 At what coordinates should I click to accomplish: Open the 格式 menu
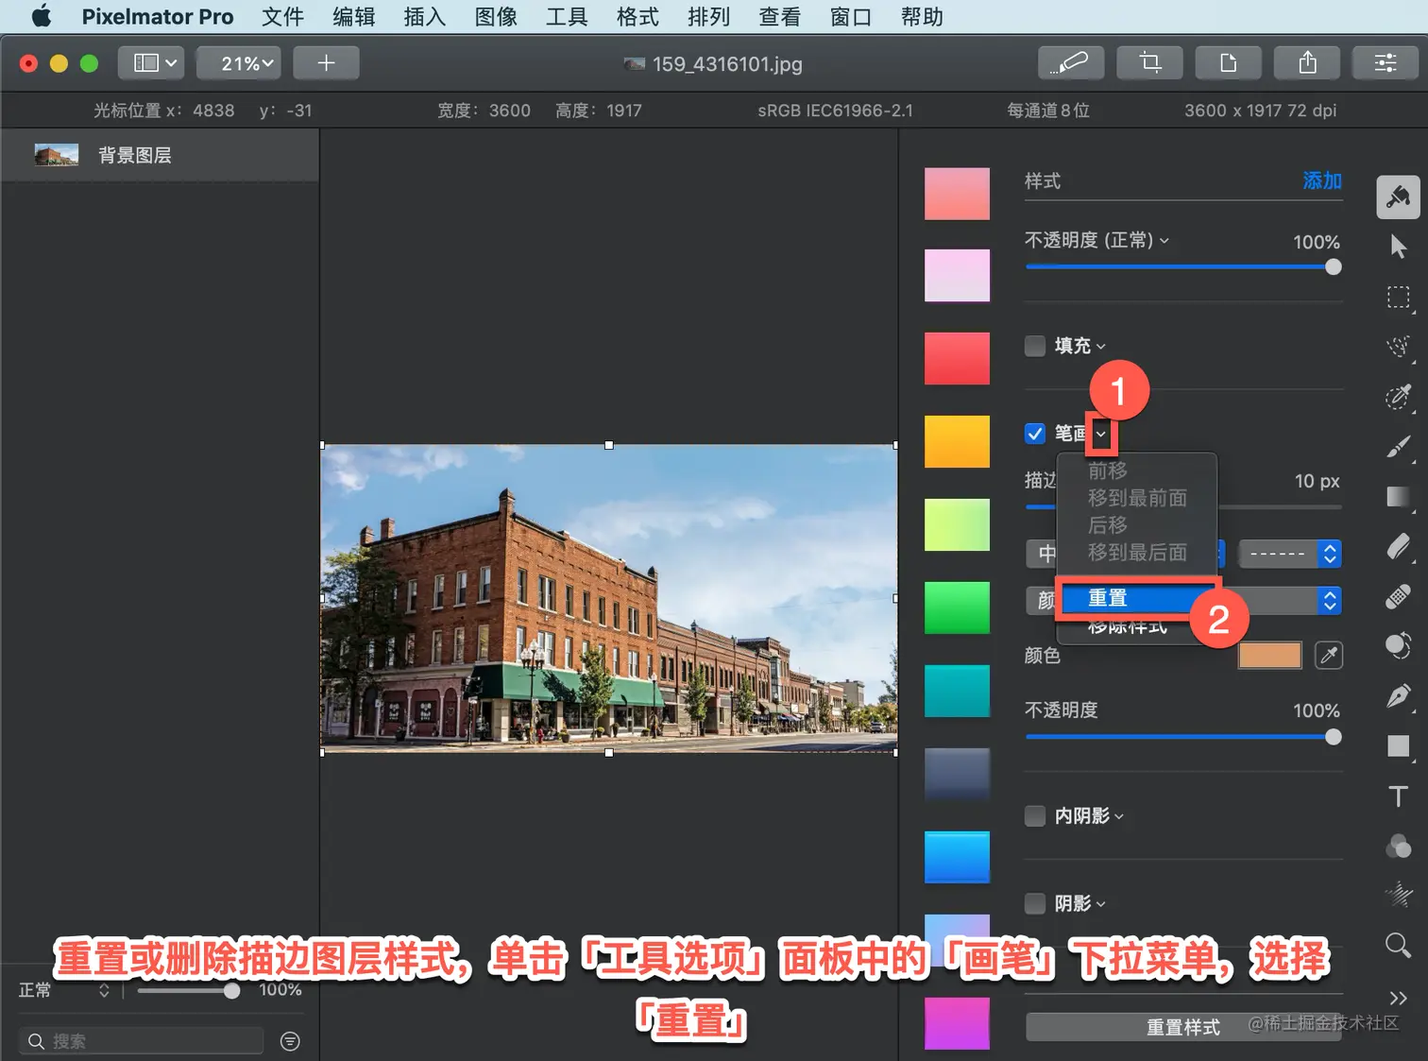637,17
